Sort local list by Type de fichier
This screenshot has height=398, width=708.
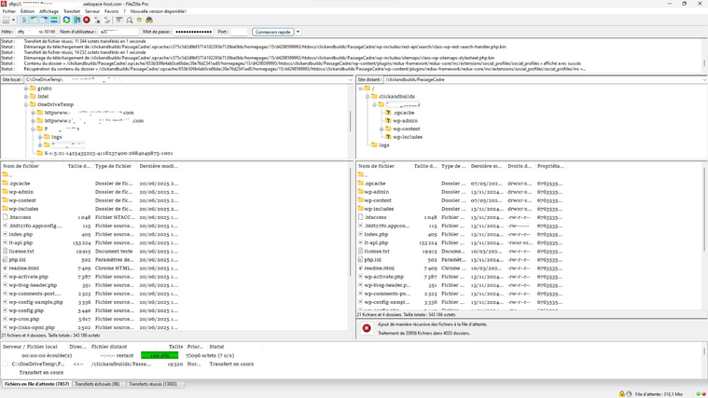pyautogui.click(x=115, y=166)
